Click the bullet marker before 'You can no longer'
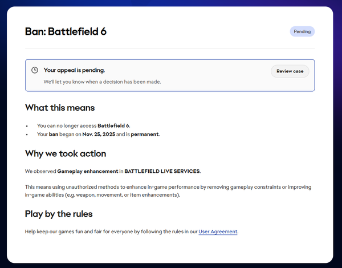Screen dimensions: 342x268 click(x=27, y=125)
